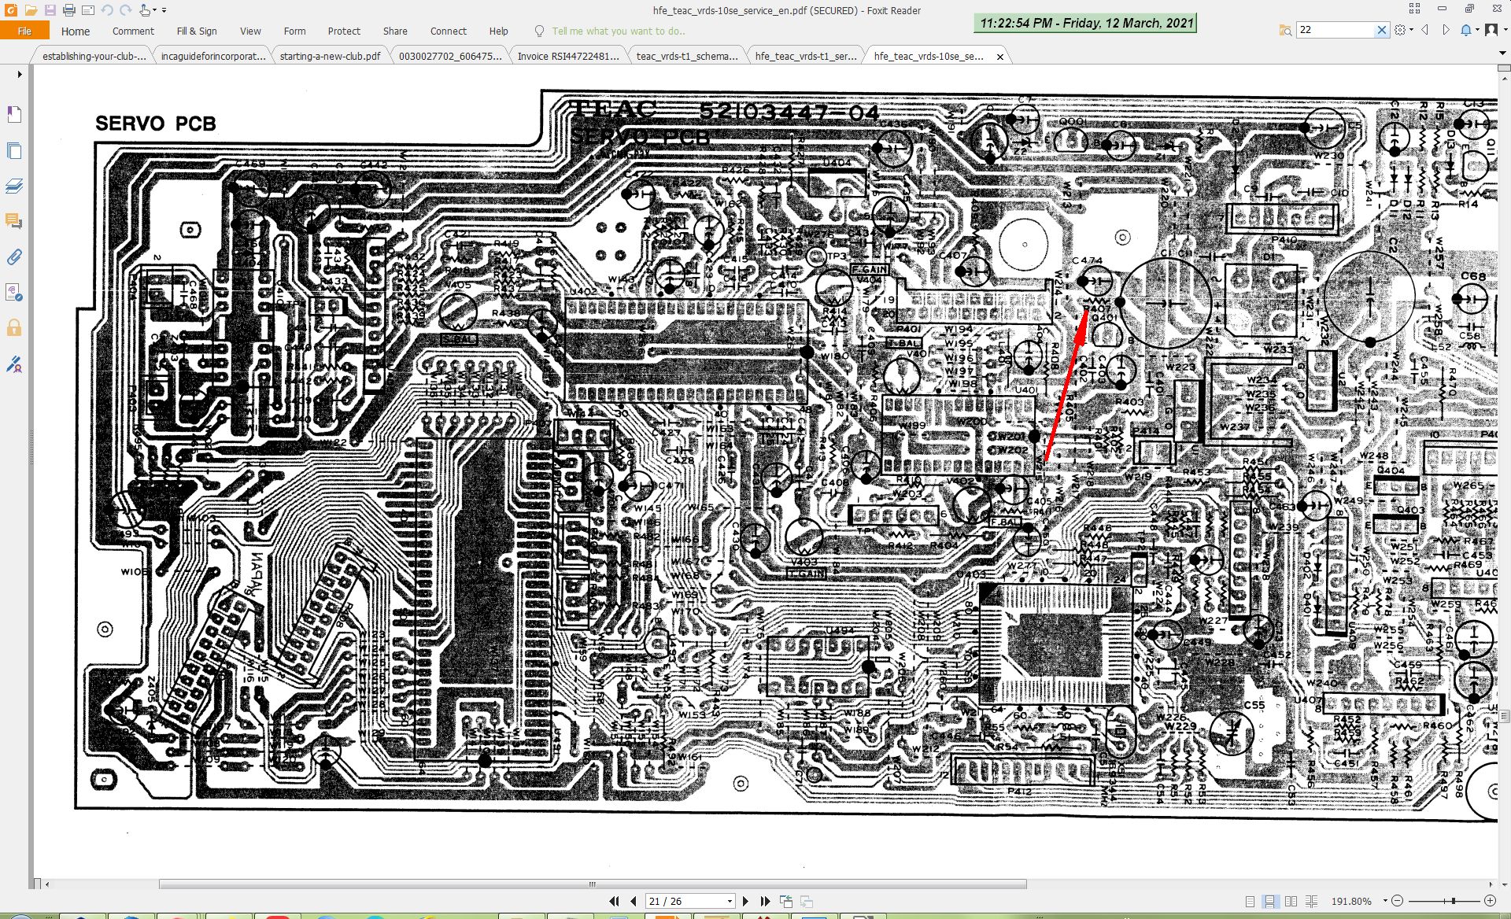
Task: Open the Bookmarks panel icon in left sidebar
Action: 14,115
